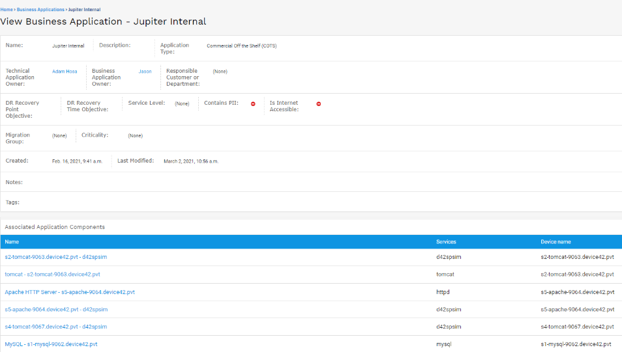Click the Notes label
The height and width of the screenshot is (352, 622).
(14, 182)
